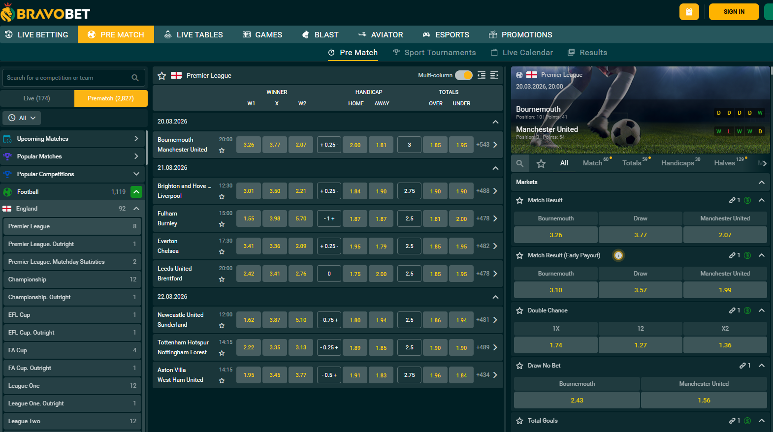Click search icon in competition search box
This screenshot has width=773, height=432.
135,78
